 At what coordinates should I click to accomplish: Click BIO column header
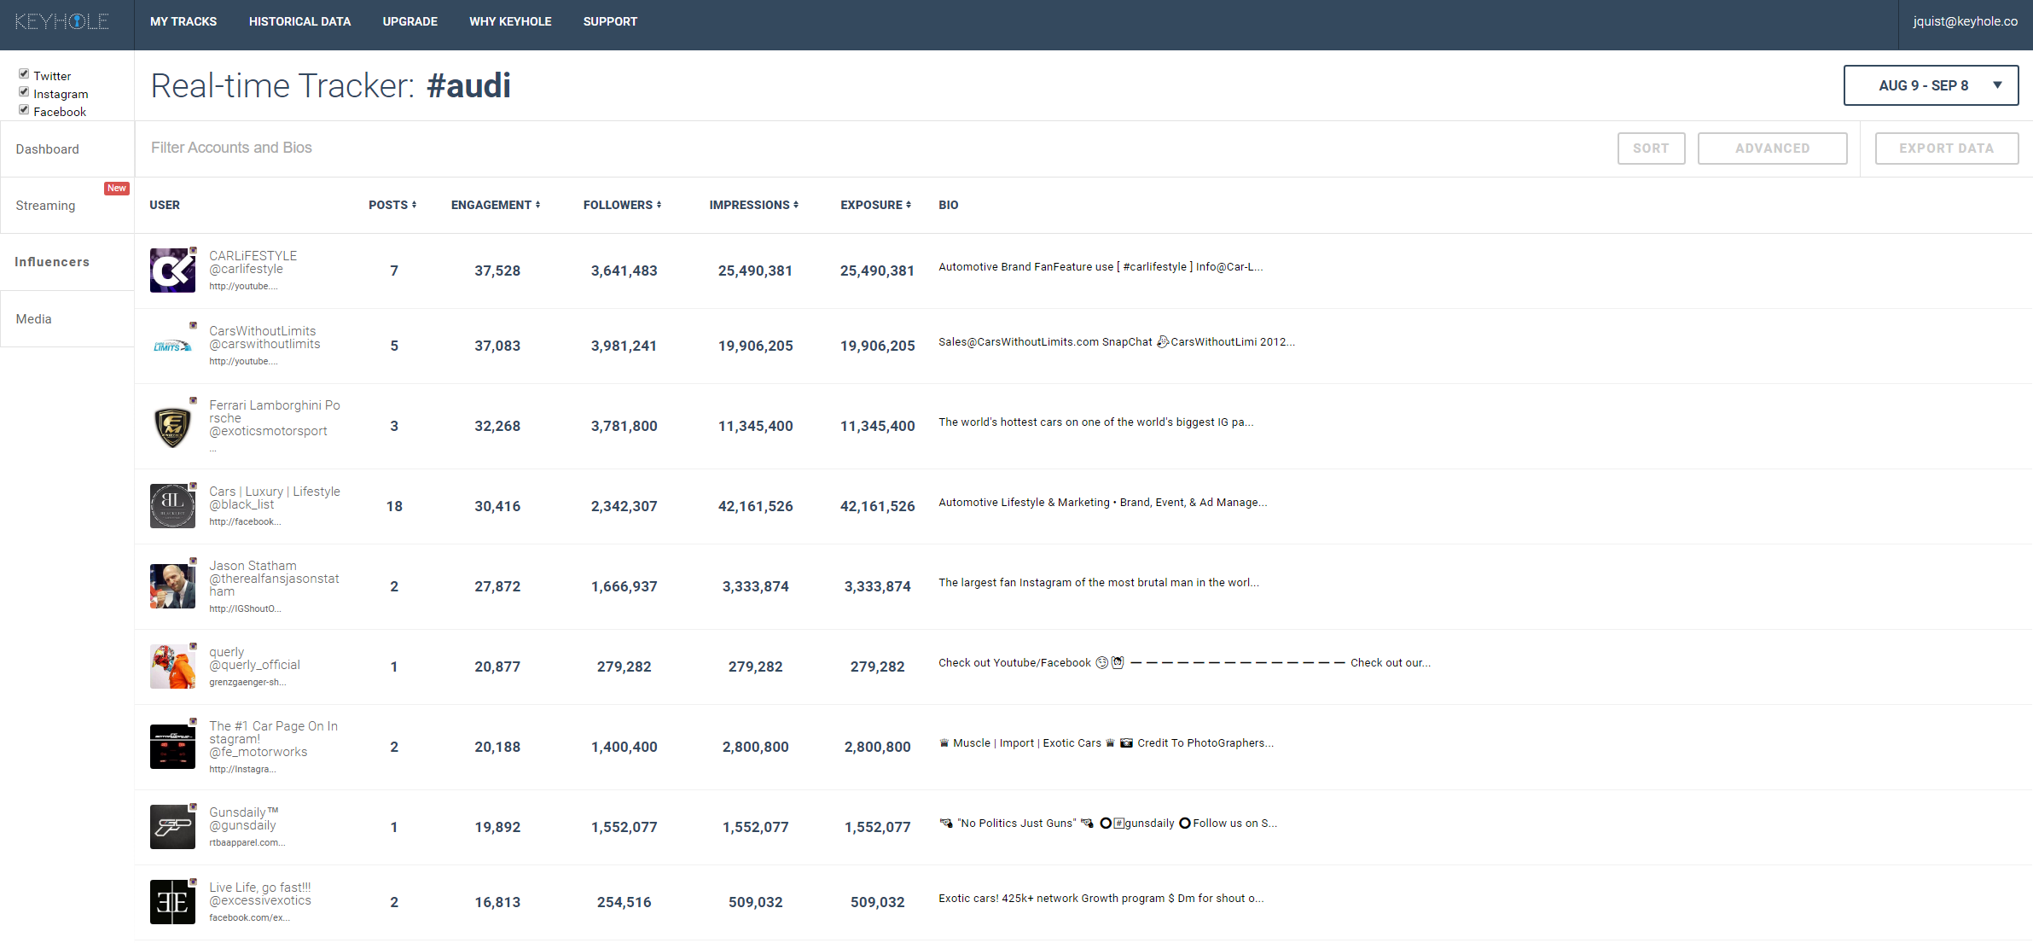pos(949,205)
